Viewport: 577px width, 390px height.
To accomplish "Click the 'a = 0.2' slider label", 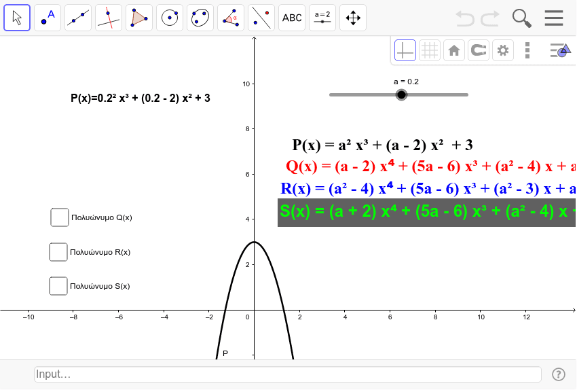I will pos(406,82).
